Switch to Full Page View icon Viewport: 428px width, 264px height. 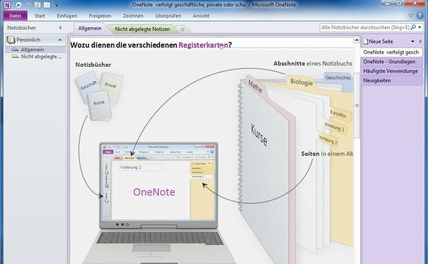47,5
